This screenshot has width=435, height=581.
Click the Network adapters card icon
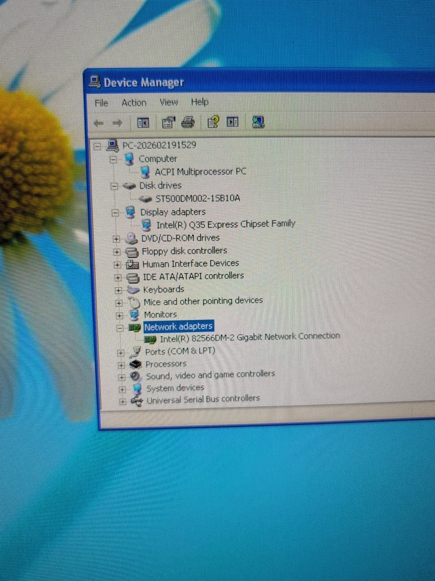click(134, 328)
